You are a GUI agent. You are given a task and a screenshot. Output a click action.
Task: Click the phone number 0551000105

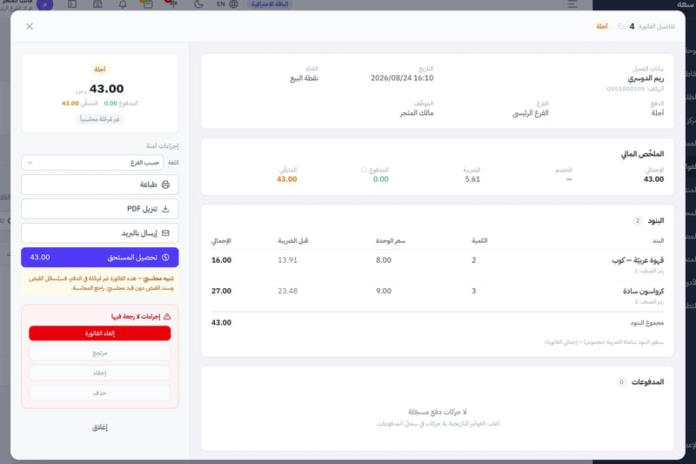[626, 89]
